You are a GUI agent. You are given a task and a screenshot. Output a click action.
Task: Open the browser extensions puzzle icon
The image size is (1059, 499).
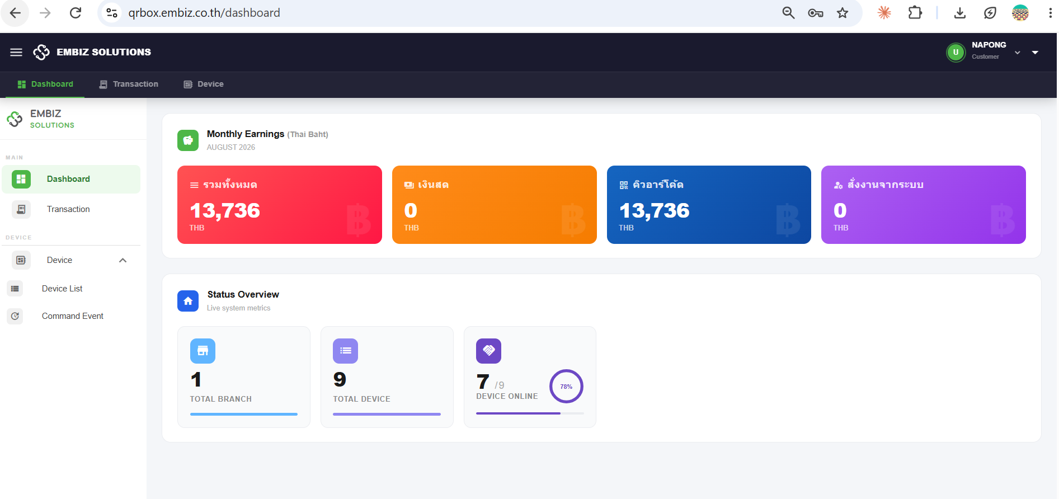coord(915,13)
